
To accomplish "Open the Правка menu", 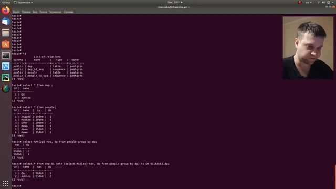I will tap(26, 12).
